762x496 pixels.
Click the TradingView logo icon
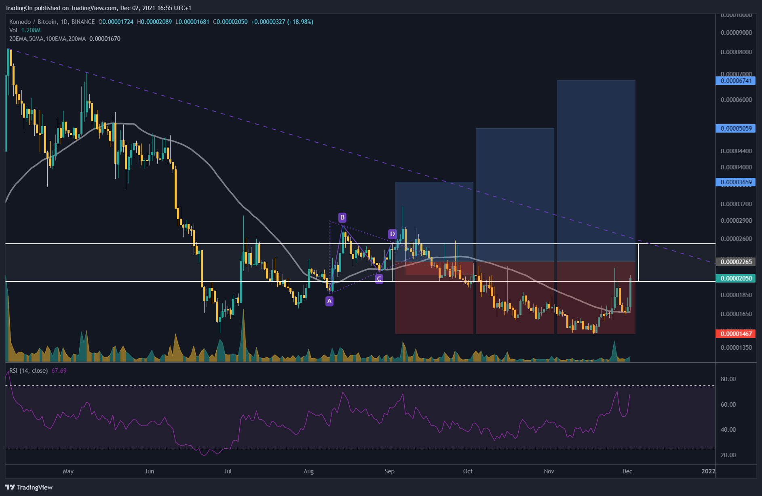click(x=10, y=487)
